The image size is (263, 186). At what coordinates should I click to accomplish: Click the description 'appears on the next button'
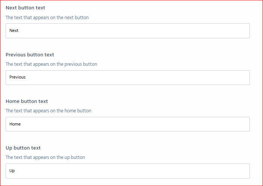click(61, 18)
